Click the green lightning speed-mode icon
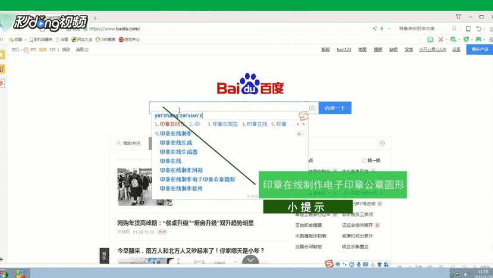This screenshot has height=278, width=493. click(382, 29)
